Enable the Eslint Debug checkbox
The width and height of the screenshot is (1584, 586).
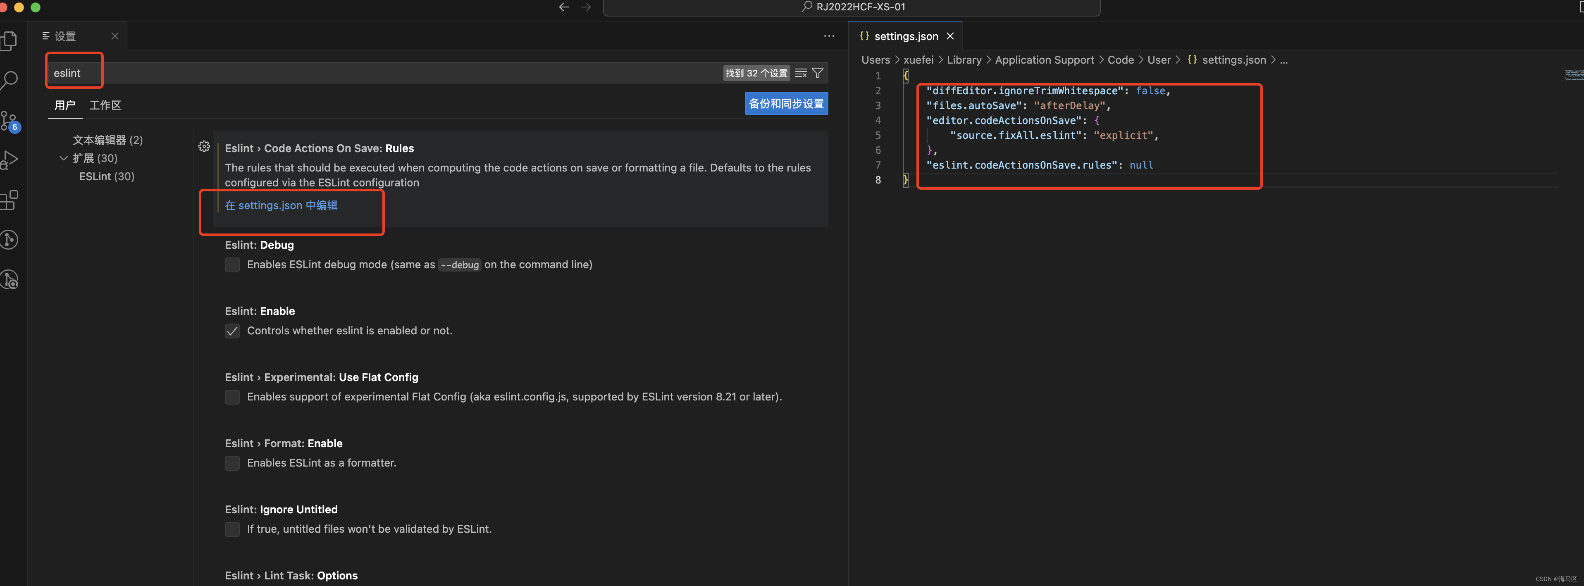(x=232, y=265)
